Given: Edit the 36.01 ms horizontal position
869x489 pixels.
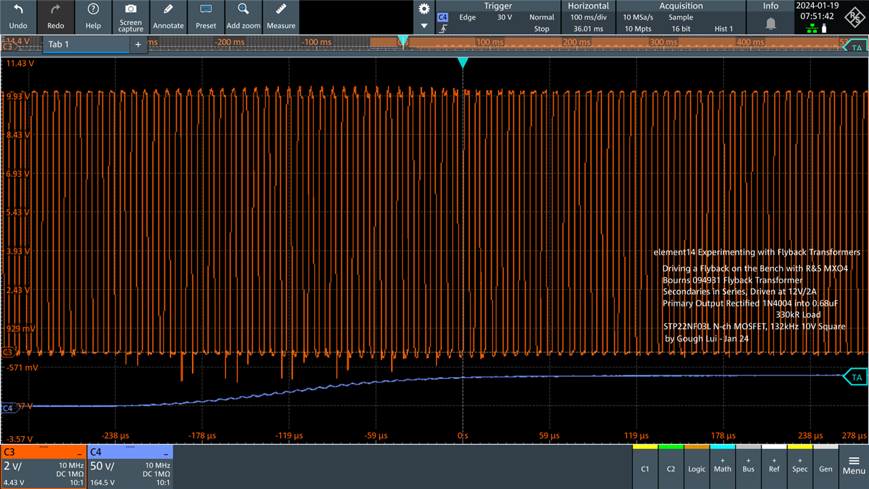Looking at the screenshot, I should 588,29.
